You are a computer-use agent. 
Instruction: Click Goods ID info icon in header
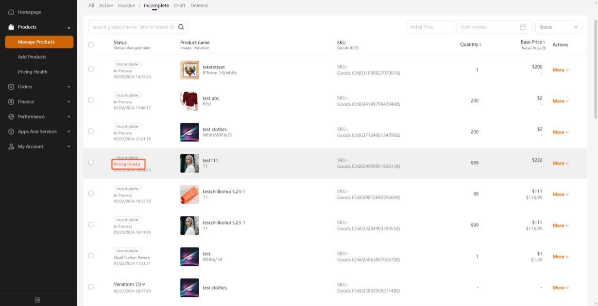click(357, 48)
